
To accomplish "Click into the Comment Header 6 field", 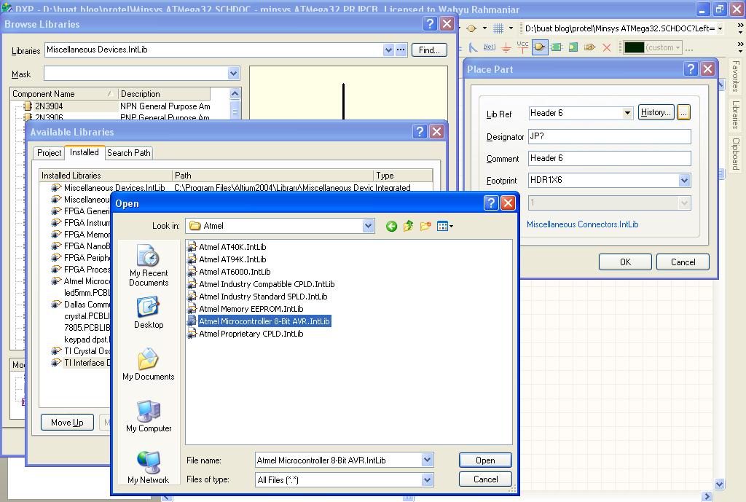I will coord(610,158).
